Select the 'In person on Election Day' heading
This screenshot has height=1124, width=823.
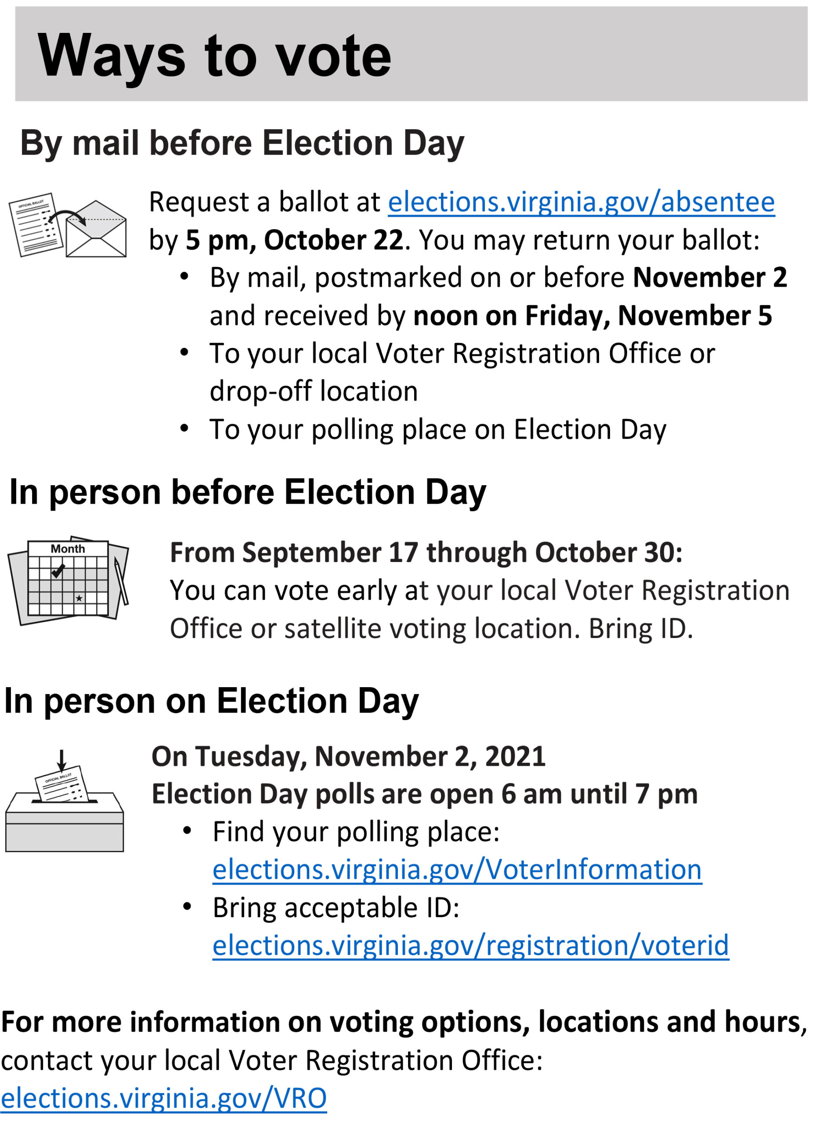coord(211,701)
